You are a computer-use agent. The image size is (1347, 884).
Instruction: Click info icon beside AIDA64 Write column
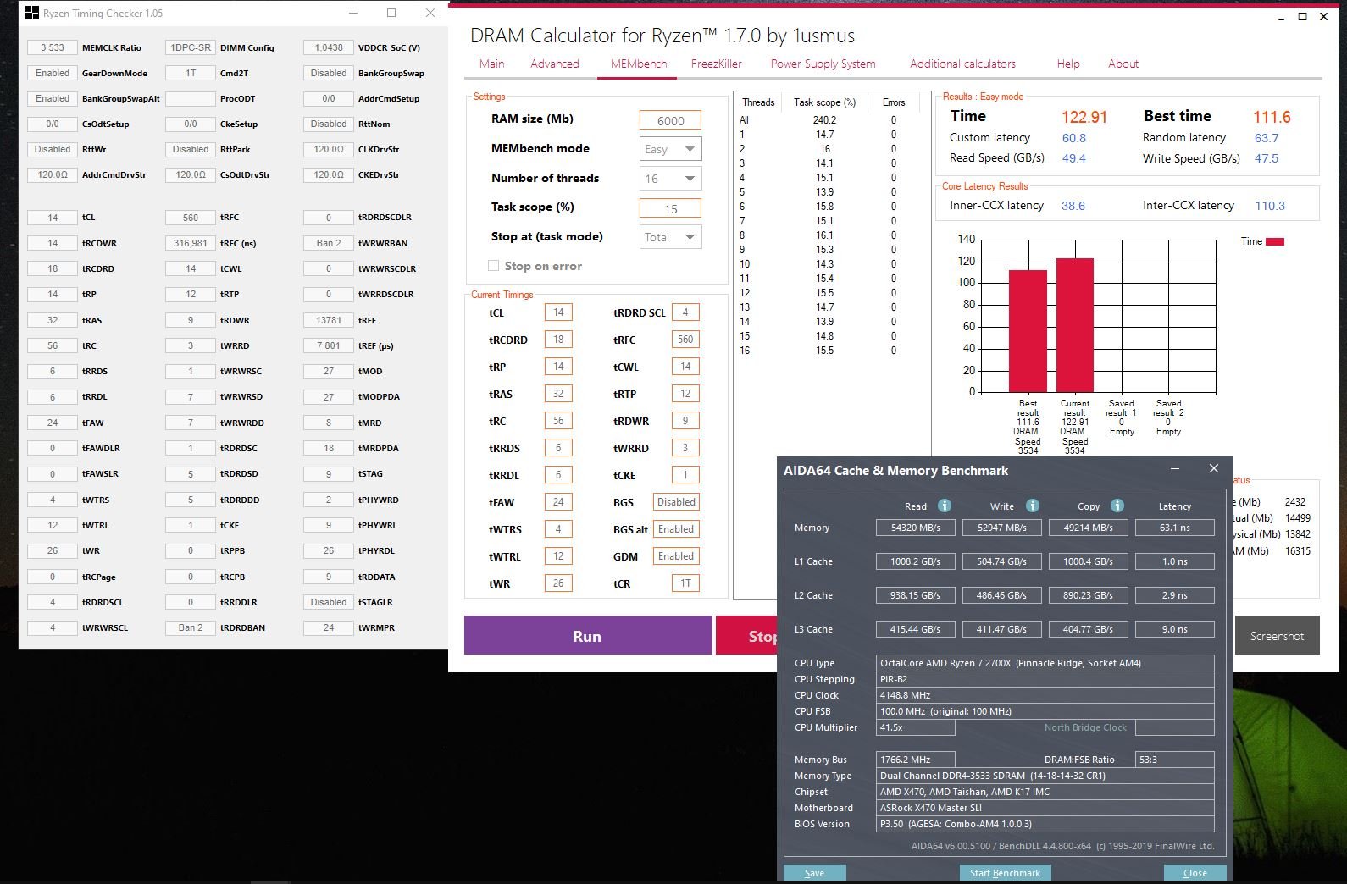[x=1032, y=506]
